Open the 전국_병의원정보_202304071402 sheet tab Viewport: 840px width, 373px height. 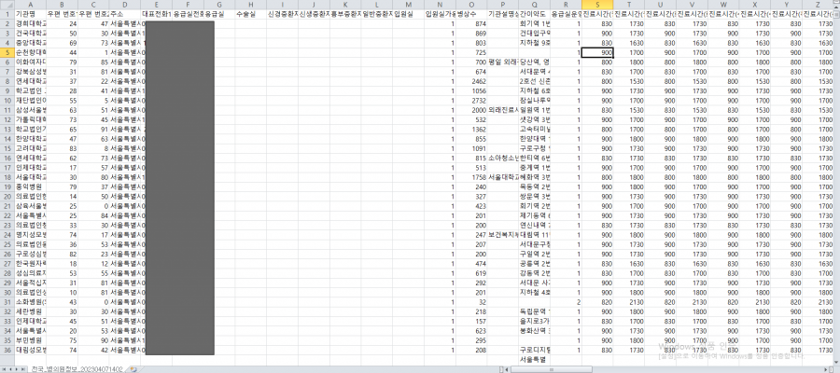coord(77,369)
